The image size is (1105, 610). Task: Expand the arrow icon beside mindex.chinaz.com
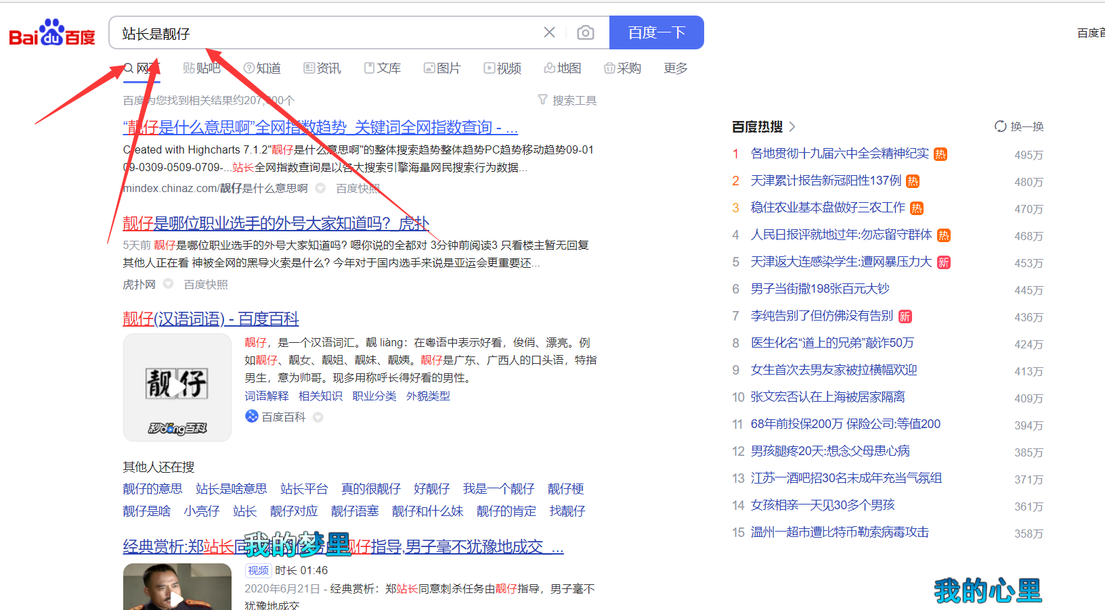[x=321, y=188]
